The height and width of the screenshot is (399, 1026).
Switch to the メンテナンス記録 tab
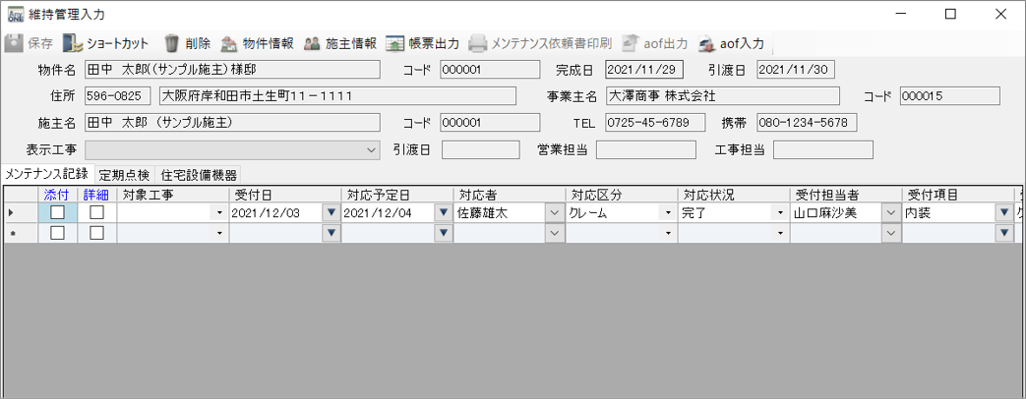(46, 174)
